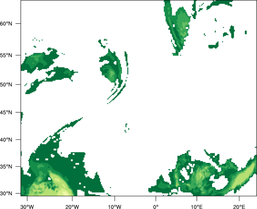The height and width of the screenshot is (209, 257).
Task: Click the 0° longitude label
Action: coord(156,207)
